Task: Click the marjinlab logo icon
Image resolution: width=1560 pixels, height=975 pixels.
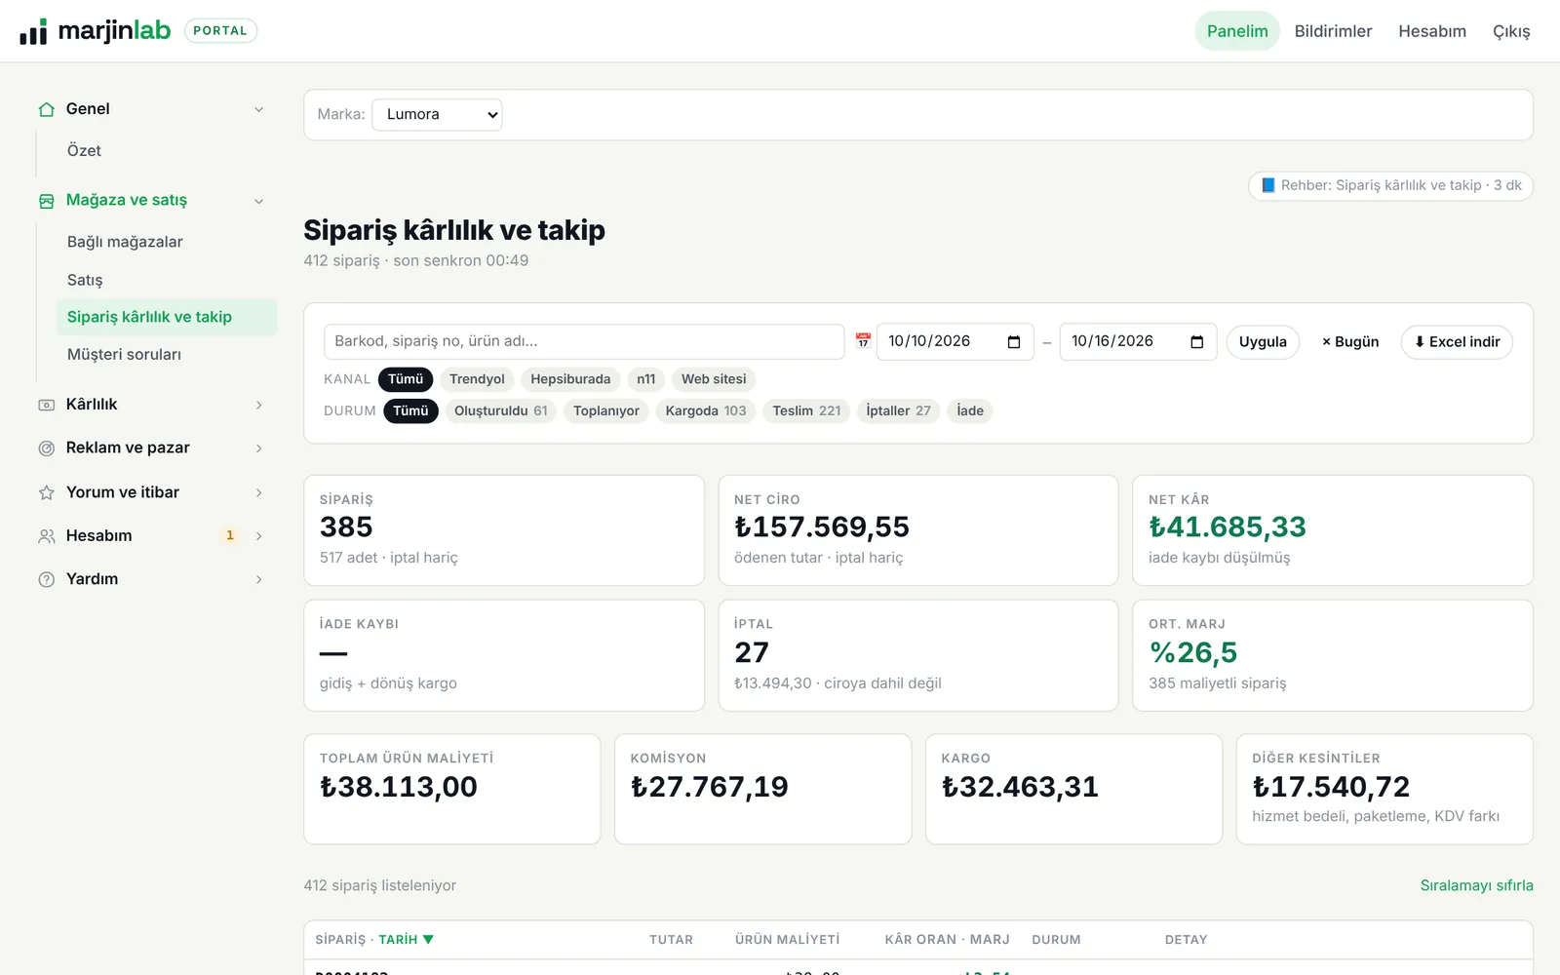Action: point(33,31)
